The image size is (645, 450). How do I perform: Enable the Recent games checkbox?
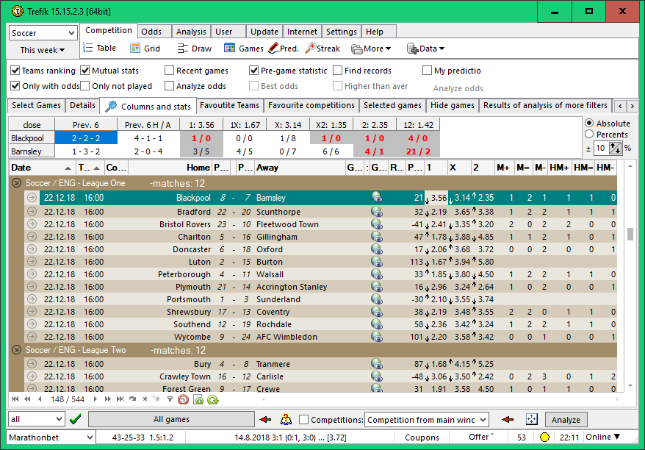point(170,71)
